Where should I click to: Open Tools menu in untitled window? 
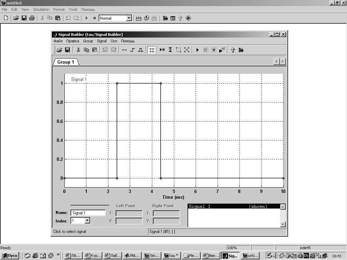tap(73, 9)
